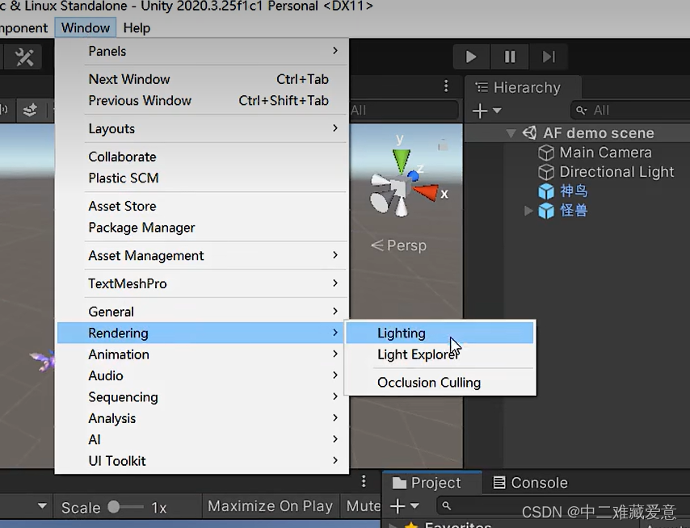This screenshot has height=528, width=690.
Task: Expand TextMeshPro submenu
Action: 203,283
